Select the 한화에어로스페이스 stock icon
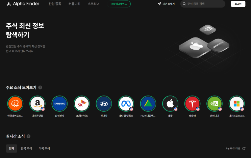The image size is (251, 158). (x=15, y=104)
